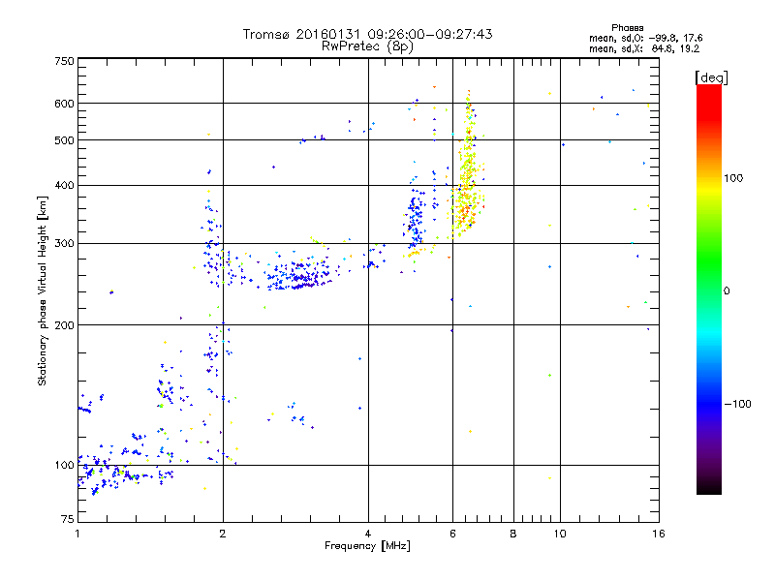Viewport: 775px width, 581px height.
Task: Click the x-axis tick label "10"
Action: coord(560,534)
